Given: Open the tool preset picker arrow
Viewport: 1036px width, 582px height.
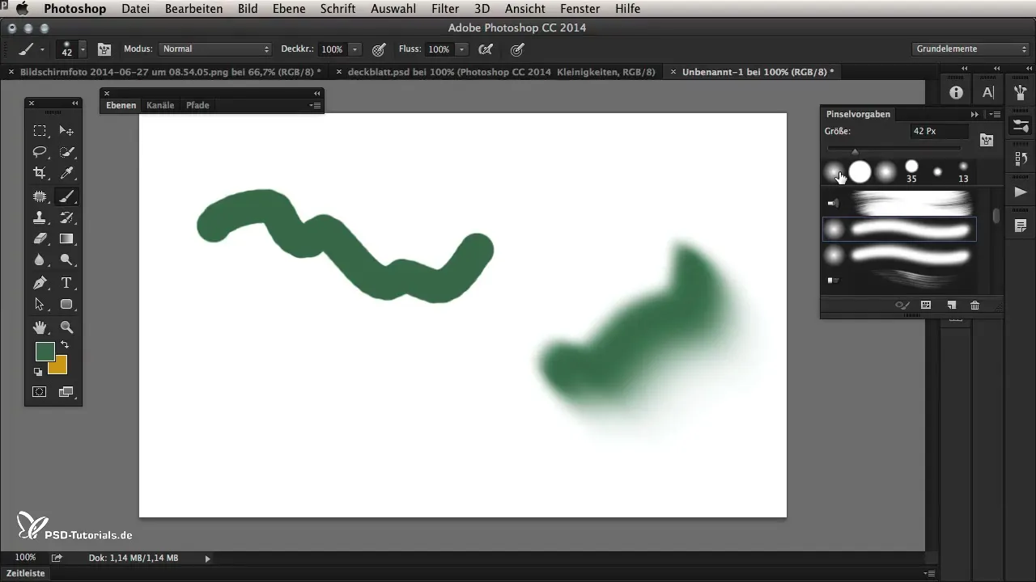Looking at the screenshot, I should click(41, 49).
